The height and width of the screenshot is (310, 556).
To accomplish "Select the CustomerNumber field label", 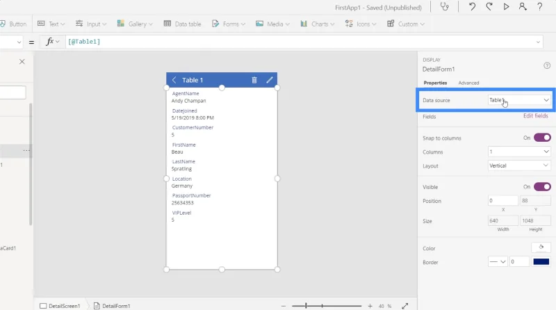I will (x=193, y=127).
